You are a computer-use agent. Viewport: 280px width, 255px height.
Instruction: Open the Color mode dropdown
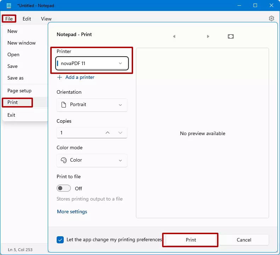click(92, 160)
